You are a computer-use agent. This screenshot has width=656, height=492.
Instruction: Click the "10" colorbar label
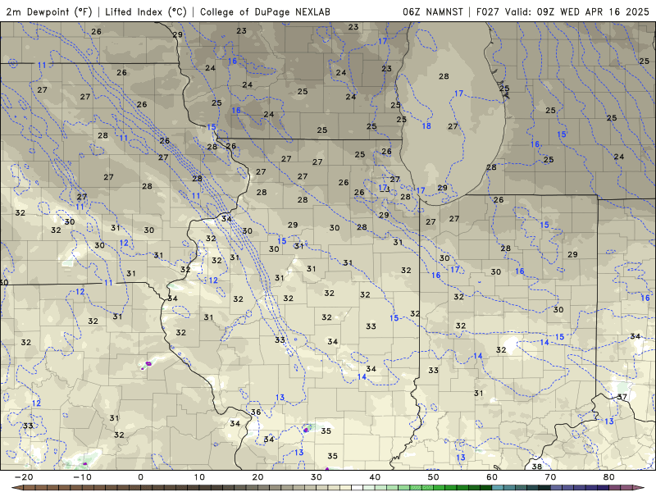pyautogui.click(x=199, y=477)
